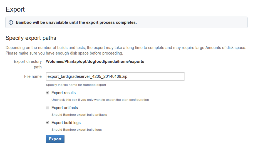Viewport: 253px width, 149px height.
Task: Click the "Specify the file name" hint text
Action: pos(76,85)
